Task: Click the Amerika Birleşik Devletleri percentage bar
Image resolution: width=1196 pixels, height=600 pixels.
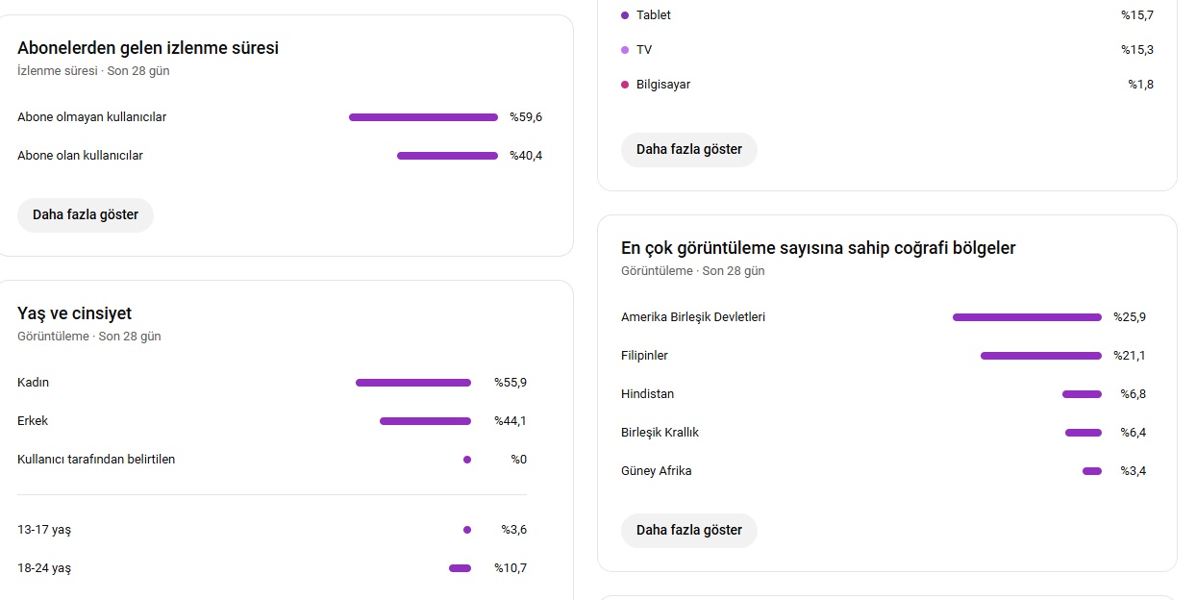Action: pos(1027,317)
